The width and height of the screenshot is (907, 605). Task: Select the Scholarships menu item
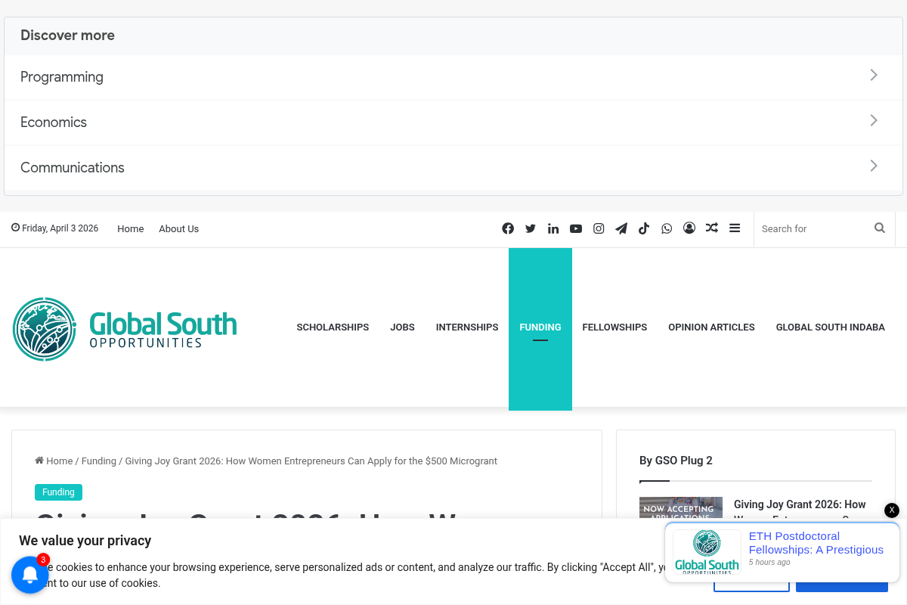333,327
